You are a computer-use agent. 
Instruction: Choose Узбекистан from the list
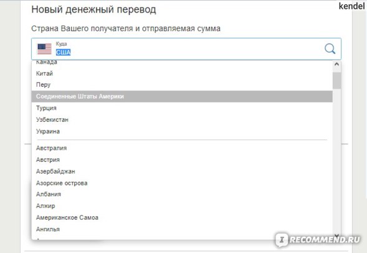(182, 120)
